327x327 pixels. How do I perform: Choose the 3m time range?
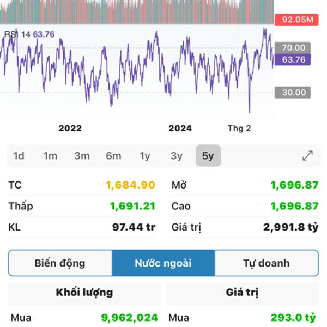pyautogui.click(x=82, y=156)
